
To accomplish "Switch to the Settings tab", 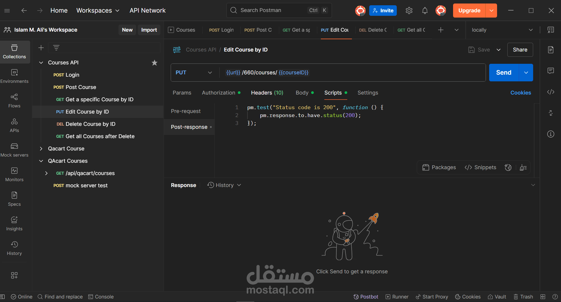I will pyautogui.click(x=368, y=93).
